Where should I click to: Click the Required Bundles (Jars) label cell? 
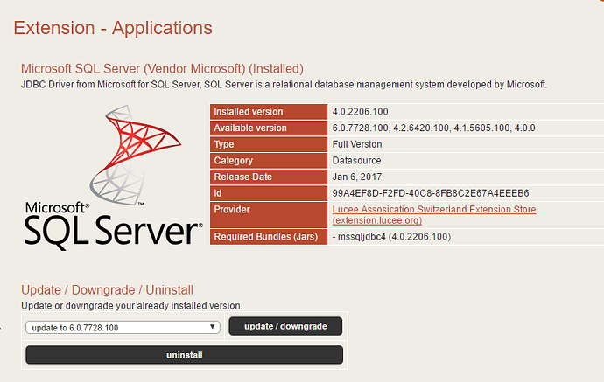[269, 237]
